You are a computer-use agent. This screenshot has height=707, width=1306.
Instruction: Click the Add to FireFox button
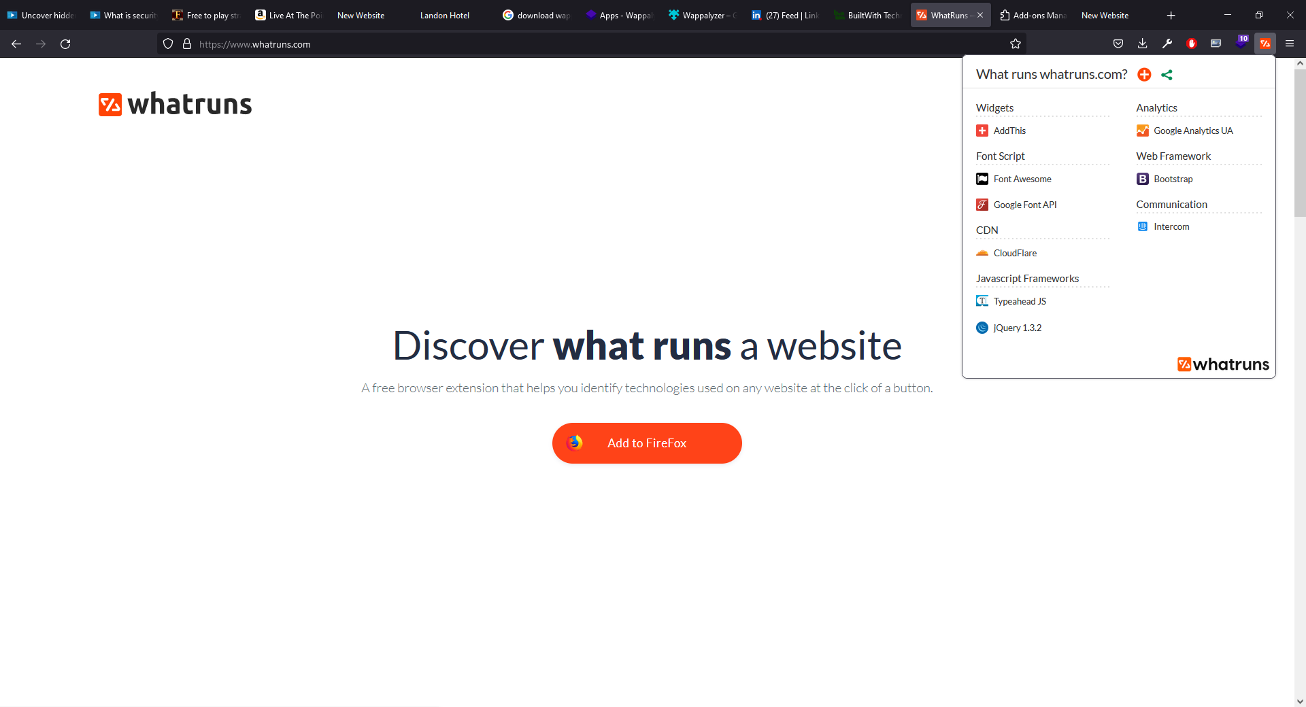(x=647, y=443)
